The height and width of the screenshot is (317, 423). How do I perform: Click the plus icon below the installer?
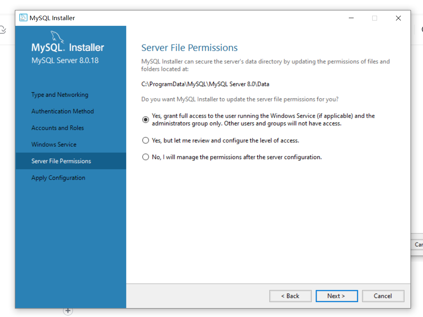68,311
